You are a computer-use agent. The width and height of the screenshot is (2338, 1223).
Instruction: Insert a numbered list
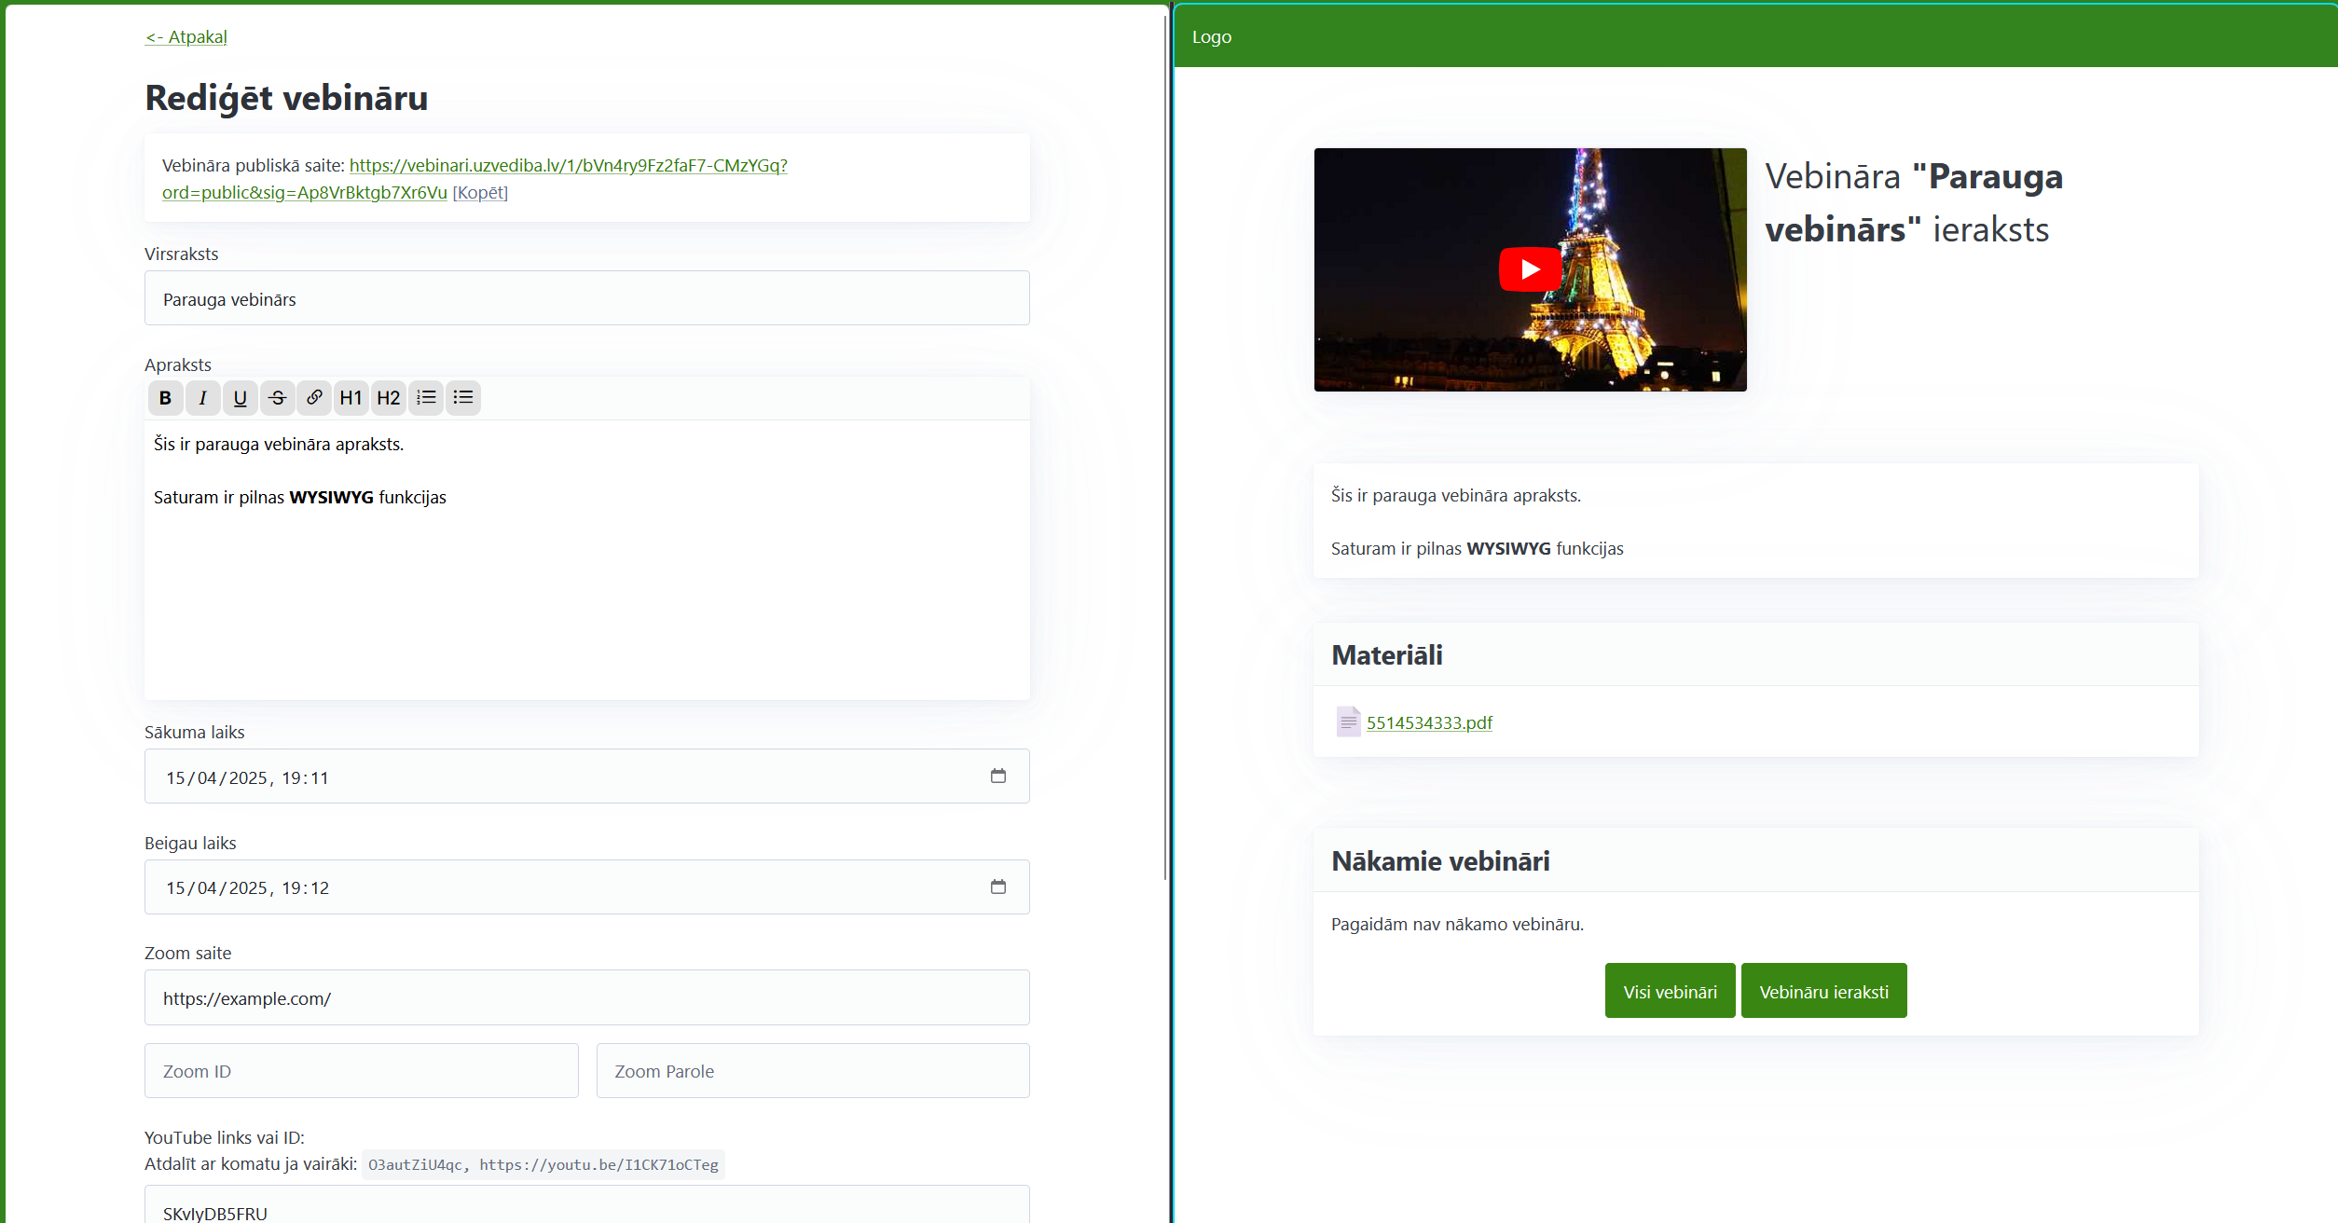pos(426,398)
